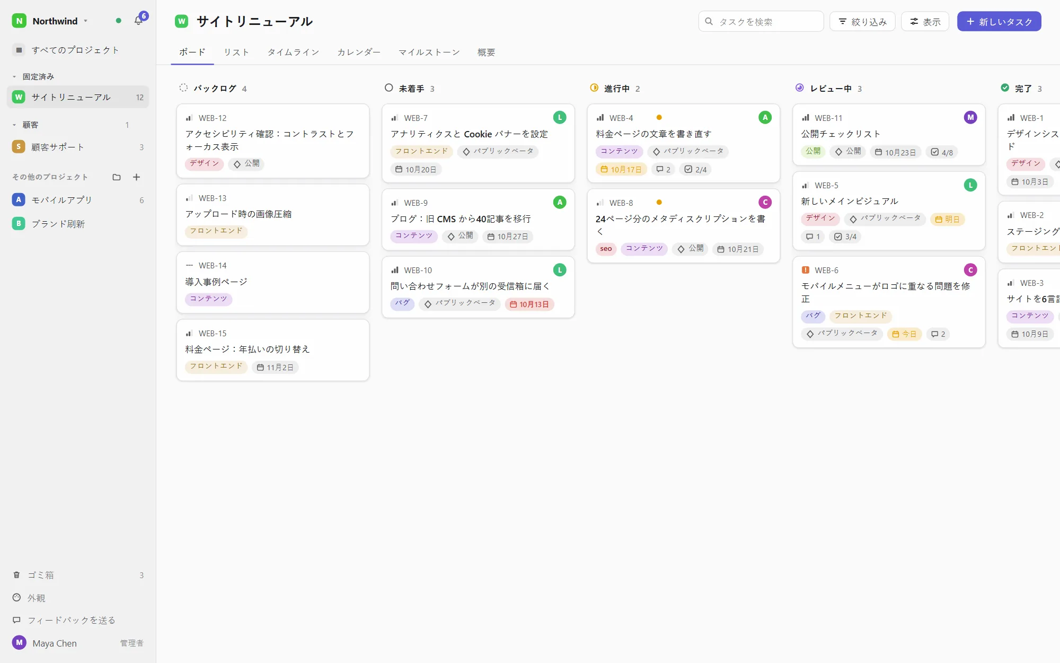Viewport: 1060px width, 663px height.
Task: Click the comments badge on WEB-6
Action: [938, 334]
